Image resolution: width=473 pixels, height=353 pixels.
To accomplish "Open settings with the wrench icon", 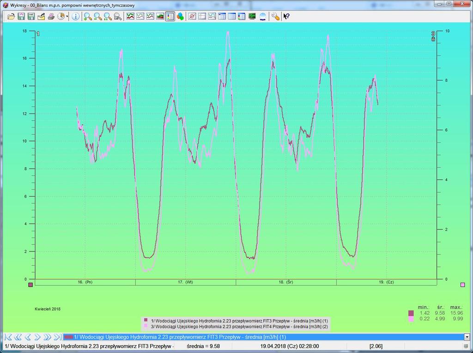I will [275, 16].
